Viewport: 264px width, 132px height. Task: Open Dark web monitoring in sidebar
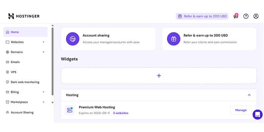25,82
